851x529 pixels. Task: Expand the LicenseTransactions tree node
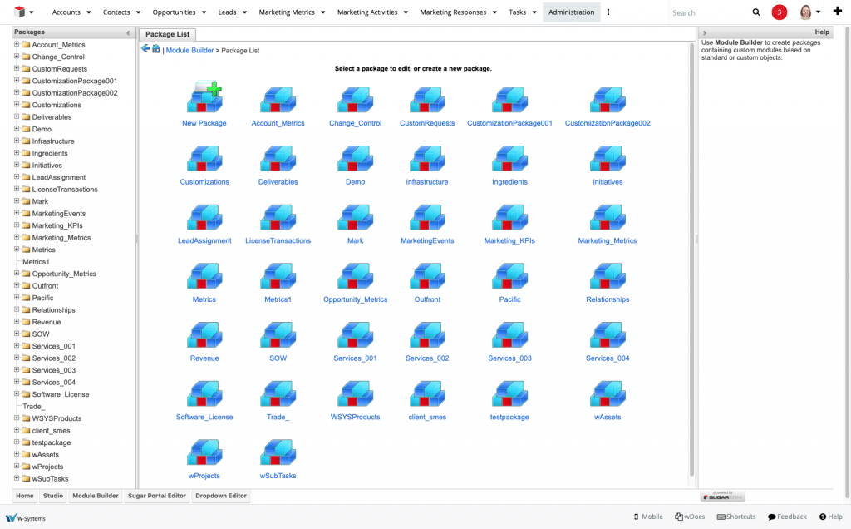pos(17,189)
